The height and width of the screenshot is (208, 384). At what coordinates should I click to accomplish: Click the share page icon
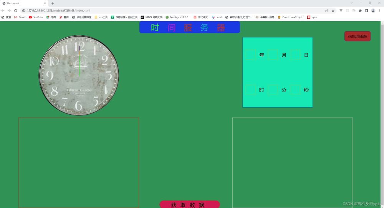click(326, 10)
